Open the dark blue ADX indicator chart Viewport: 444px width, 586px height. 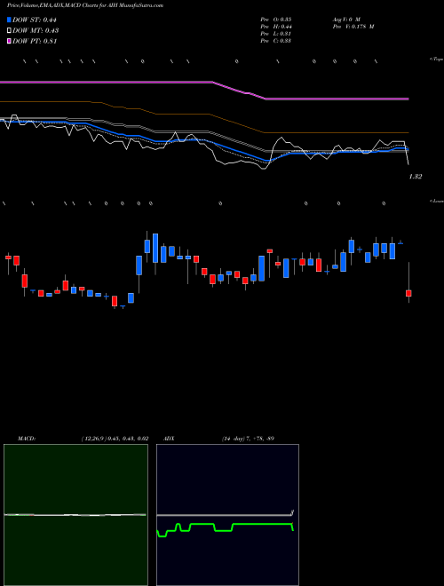pyautogui.click(x=227, y=515)
